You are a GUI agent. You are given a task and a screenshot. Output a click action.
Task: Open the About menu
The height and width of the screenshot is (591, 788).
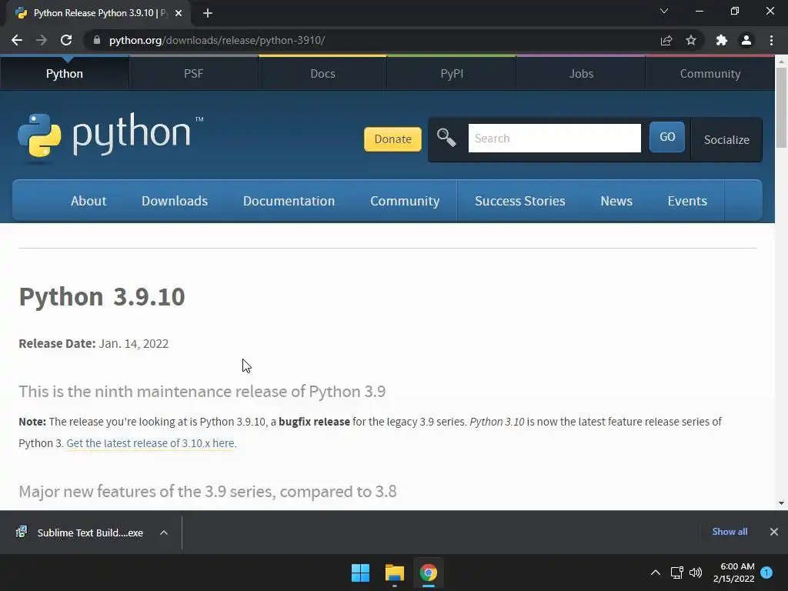click(88, 201)
